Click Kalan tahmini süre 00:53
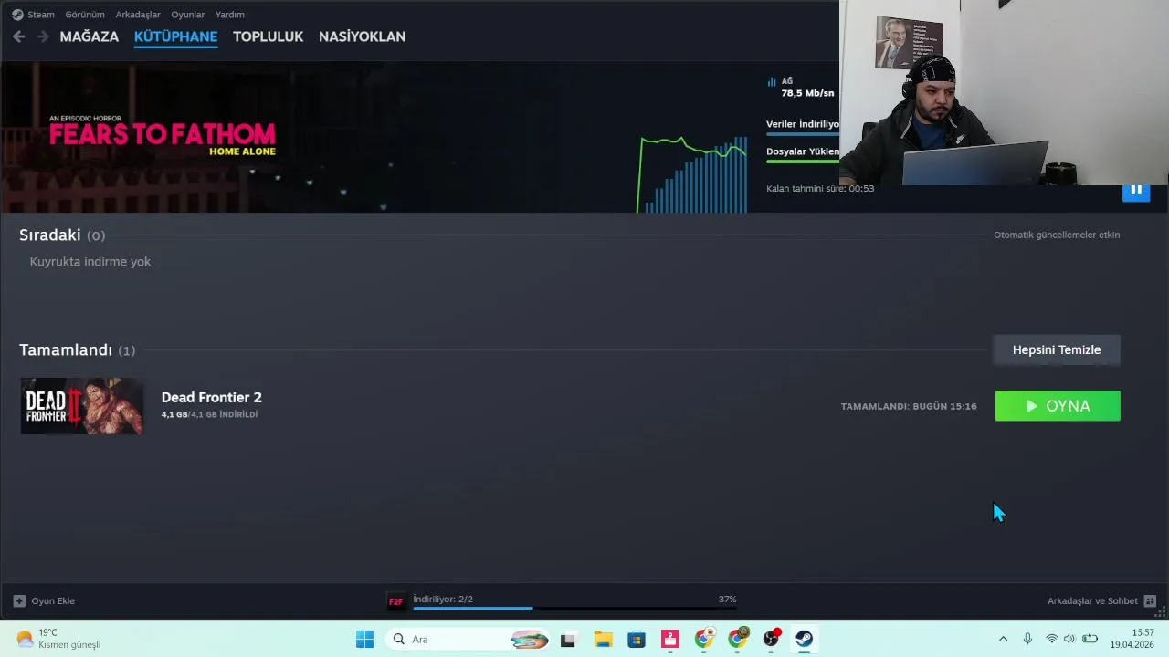1169x657 pixels. (820, 189)
